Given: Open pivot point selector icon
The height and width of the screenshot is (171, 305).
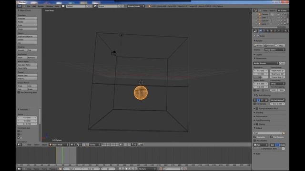Looking at the screenshot, I should pos(79,144).
